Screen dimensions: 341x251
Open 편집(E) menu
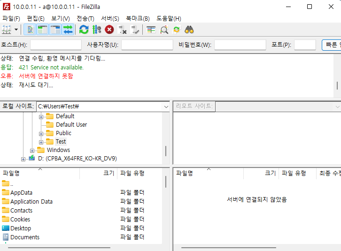point(36,19)
